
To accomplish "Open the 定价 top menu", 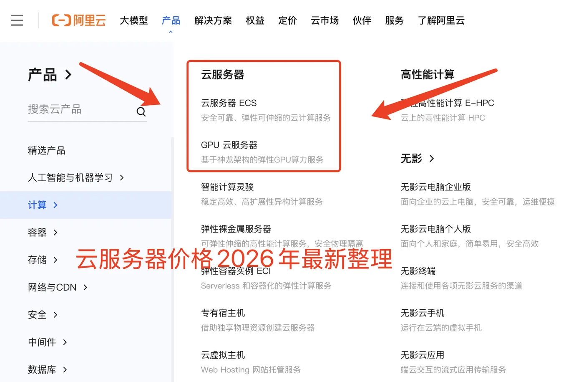I will coord(287,20).
